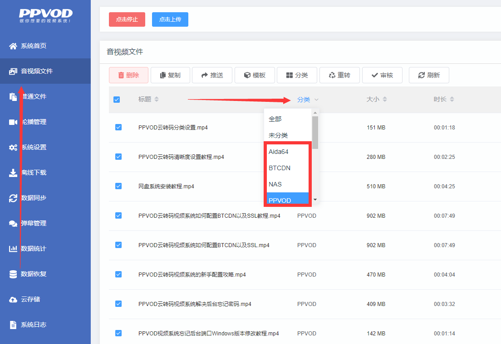The width and height of the screenshot is (501, 344).
Task: Click the category dropdown scrollbar thumb
Action: click(315, 132)
